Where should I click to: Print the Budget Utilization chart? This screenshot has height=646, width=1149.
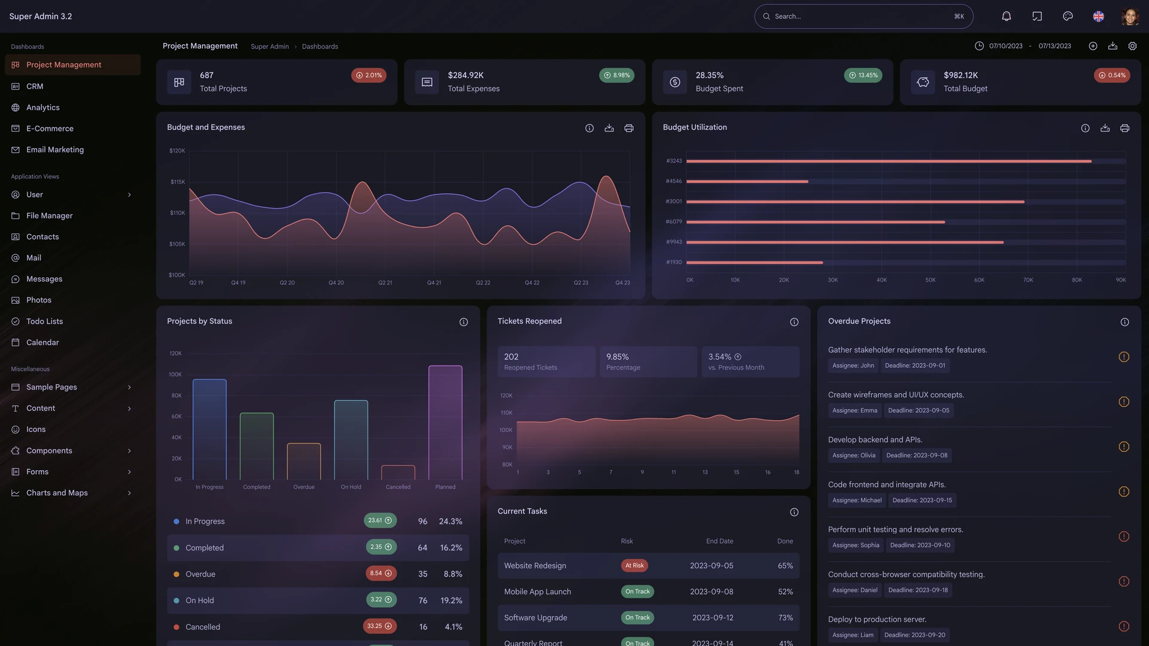[x=1124, y=128]
